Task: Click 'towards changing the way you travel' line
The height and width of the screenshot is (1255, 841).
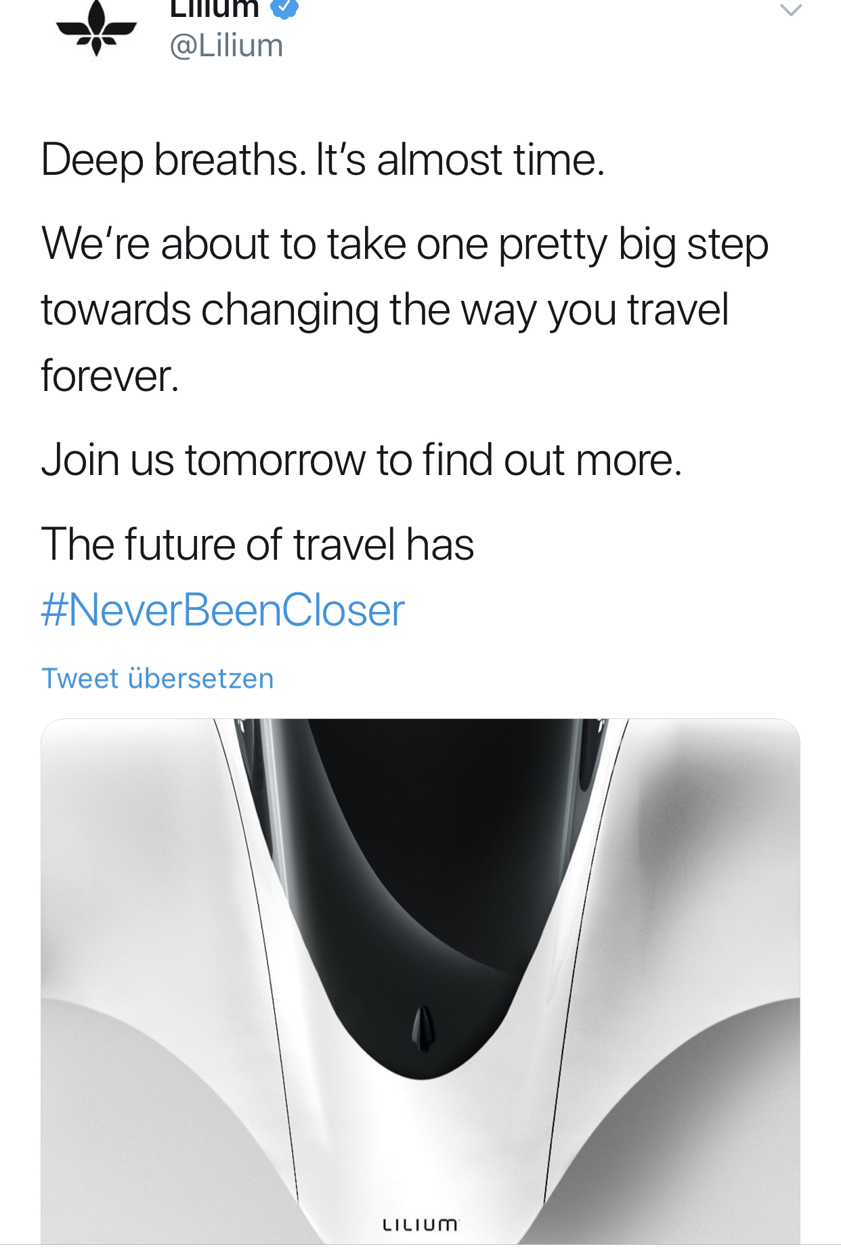Action: [x=385, y=310]
